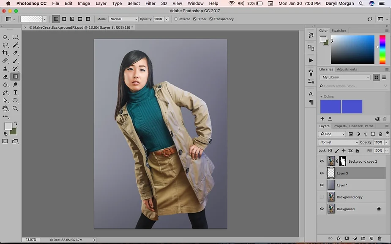Screen dimensions: 391x244
Task: Pick the Zoom tool in toolbar
Action: click(x=16, y=108)
